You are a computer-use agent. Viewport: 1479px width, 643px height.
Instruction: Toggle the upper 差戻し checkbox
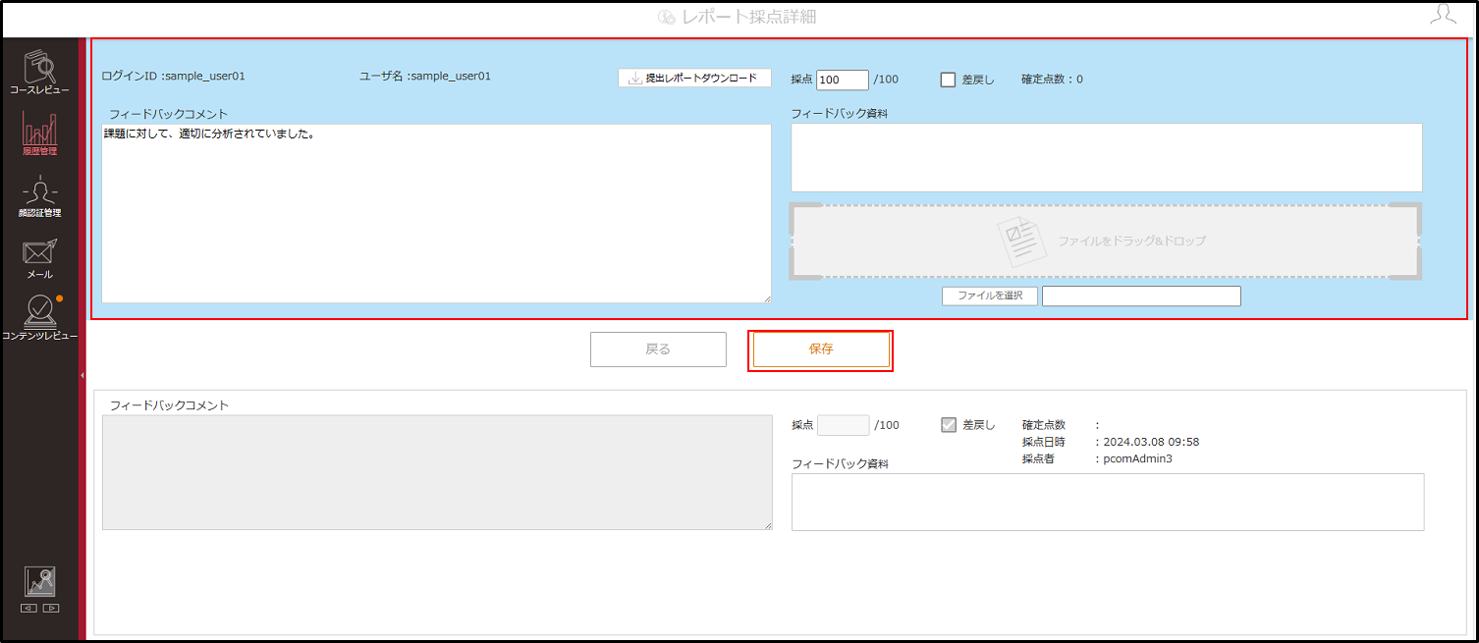[948, 80]
